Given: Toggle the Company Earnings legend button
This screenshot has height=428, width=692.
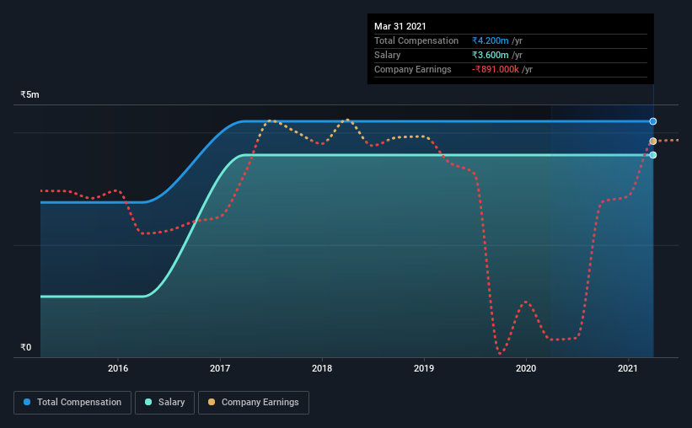Looking at the screenshot, I should pyautogui.click(x=254, y=403).
